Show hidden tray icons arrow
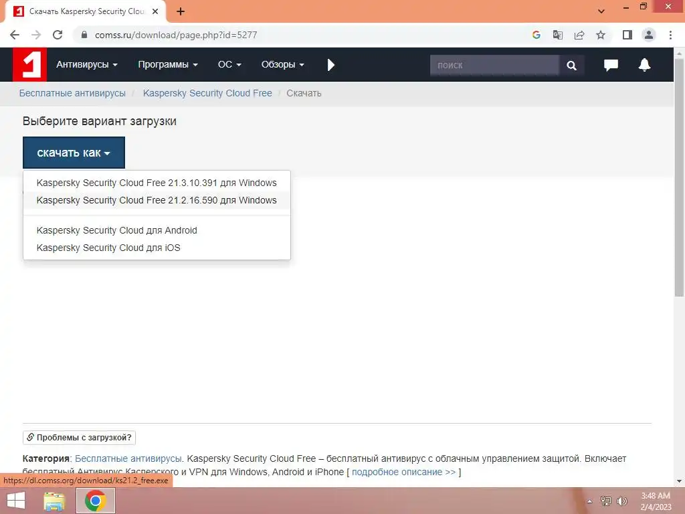This screenshot has width=685, height=514. [x=590, y=501]
